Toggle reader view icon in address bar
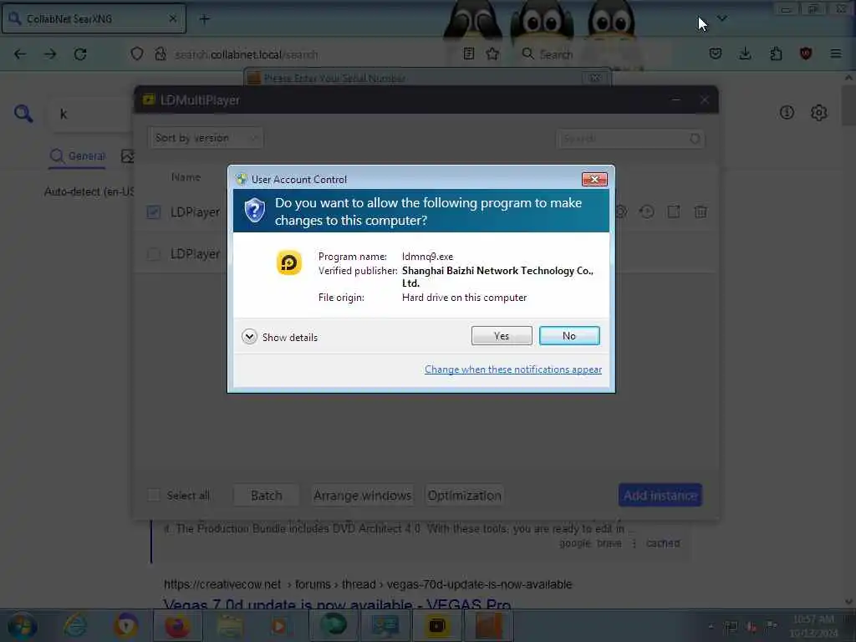This screenshot has height=642, width=856. 469,53
